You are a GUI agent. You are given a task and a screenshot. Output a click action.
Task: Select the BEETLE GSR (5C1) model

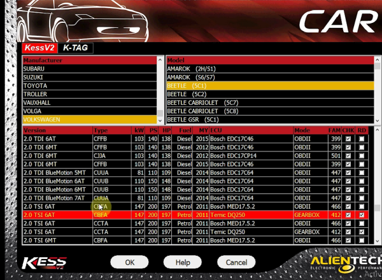pos(270,120)
